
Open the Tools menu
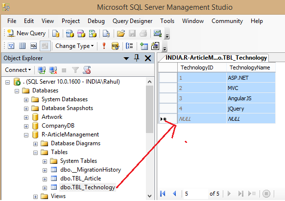point(167,21)
